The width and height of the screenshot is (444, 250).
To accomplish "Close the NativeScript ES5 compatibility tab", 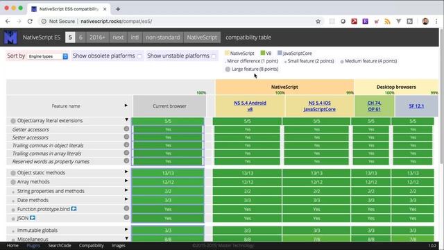I will click(x=105, y=9).
